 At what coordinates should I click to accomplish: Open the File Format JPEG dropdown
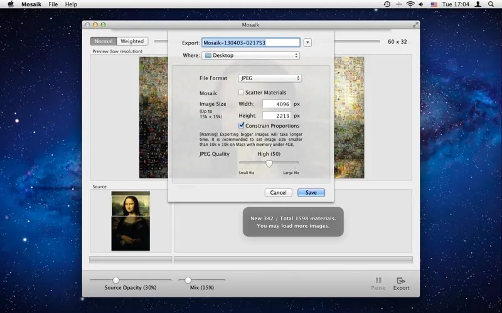tap(270, 78)
